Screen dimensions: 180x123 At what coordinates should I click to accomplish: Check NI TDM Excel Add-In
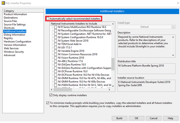[x=55, y=44]
